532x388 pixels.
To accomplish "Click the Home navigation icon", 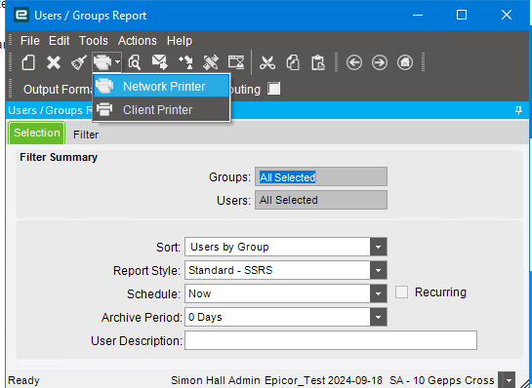I will 405,62.
